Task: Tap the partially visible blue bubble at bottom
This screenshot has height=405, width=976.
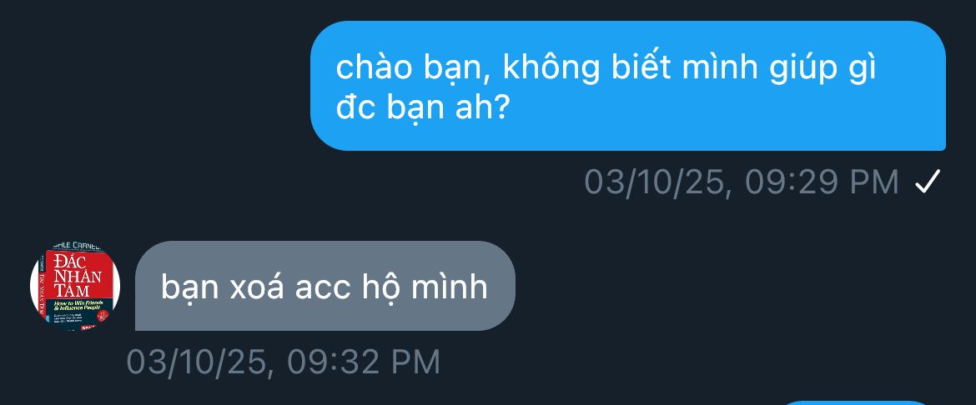Action: [855, 403]
